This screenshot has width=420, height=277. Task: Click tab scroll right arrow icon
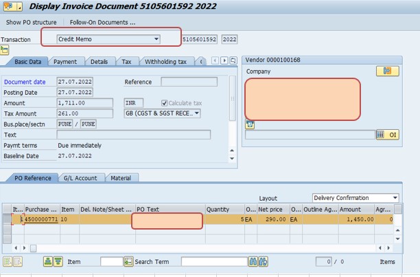coord(224,60)
